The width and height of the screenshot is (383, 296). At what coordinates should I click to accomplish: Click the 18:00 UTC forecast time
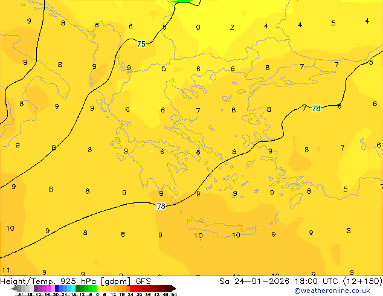(318, 282)
